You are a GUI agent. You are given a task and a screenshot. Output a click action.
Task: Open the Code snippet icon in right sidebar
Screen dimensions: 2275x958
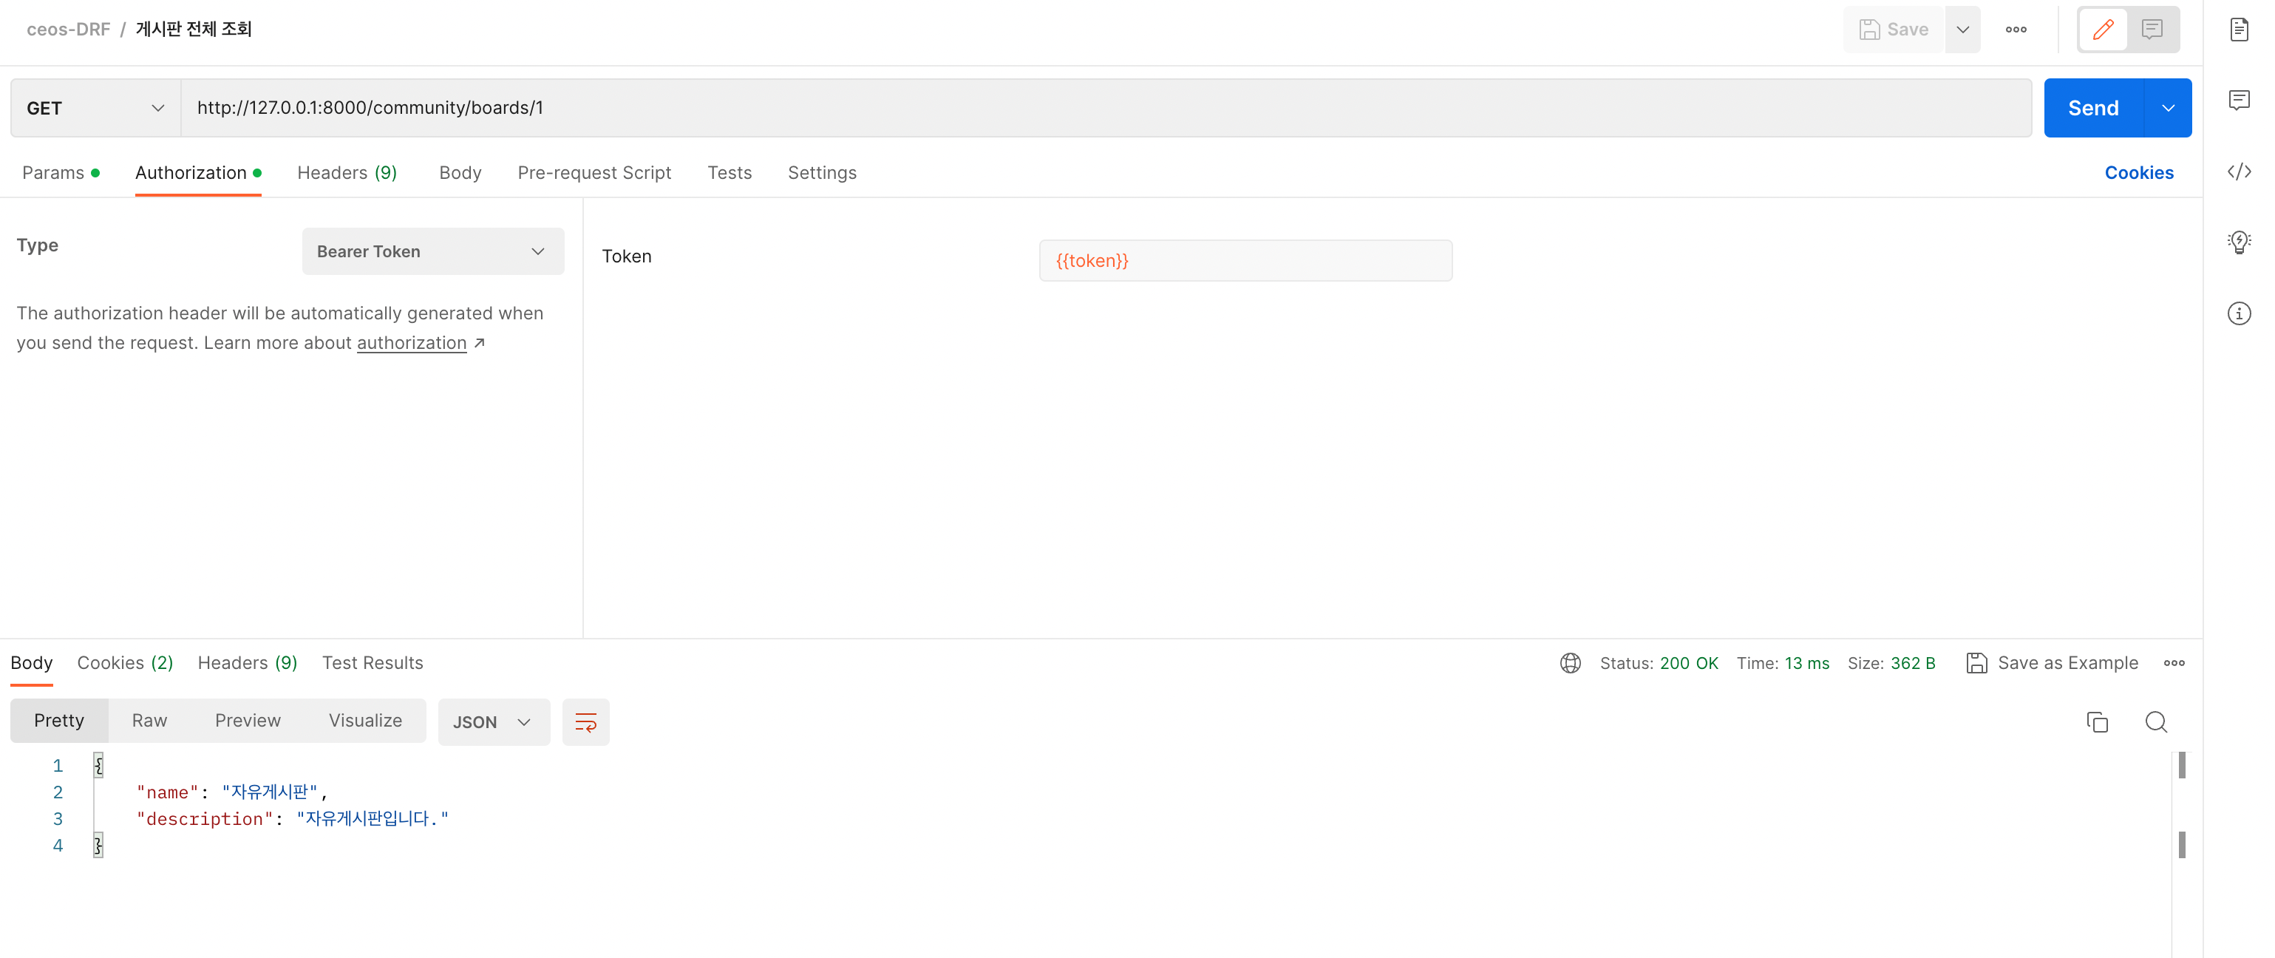click(2239, 171)
